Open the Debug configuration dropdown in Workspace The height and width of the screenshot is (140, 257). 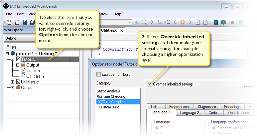click(20, 38)
